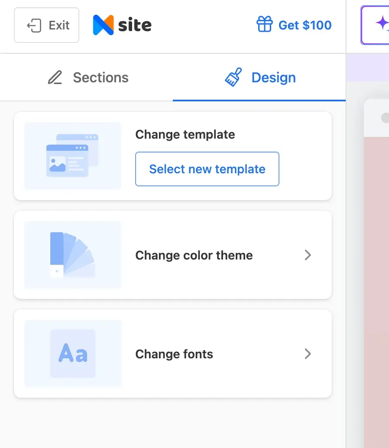Screen dimensions: 389x448
Task: Select the pencil icon on the Sections tab
Action: (x=55, y=77)
